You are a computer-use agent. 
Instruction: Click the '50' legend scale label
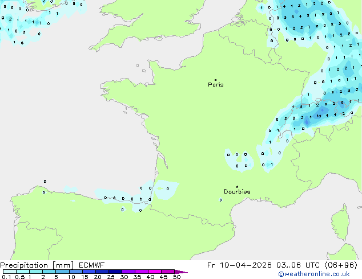pyautogui.click(x=176, y=277)
